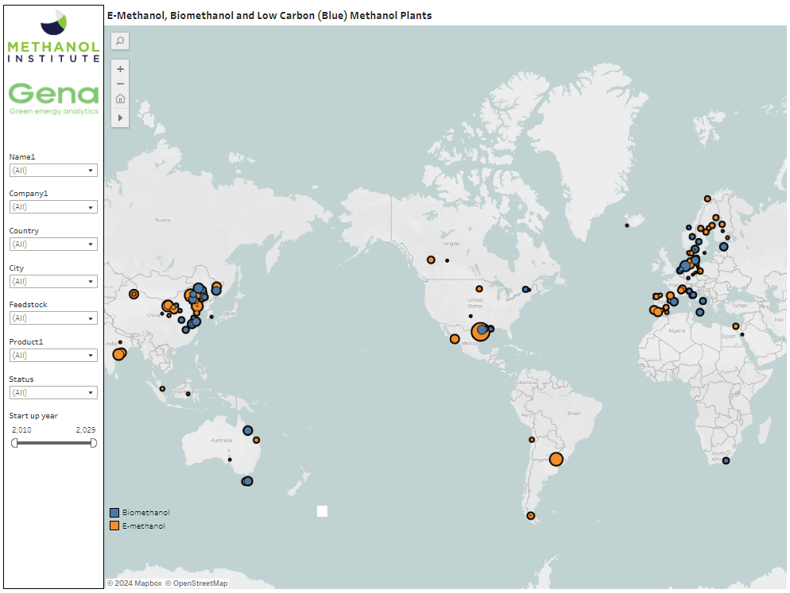Click the right handle of Start up year slider
The image size is (790, 593).
[x=93, y=443]
